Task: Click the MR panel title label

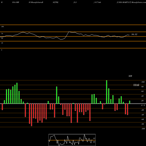Action: pos(130,76)
